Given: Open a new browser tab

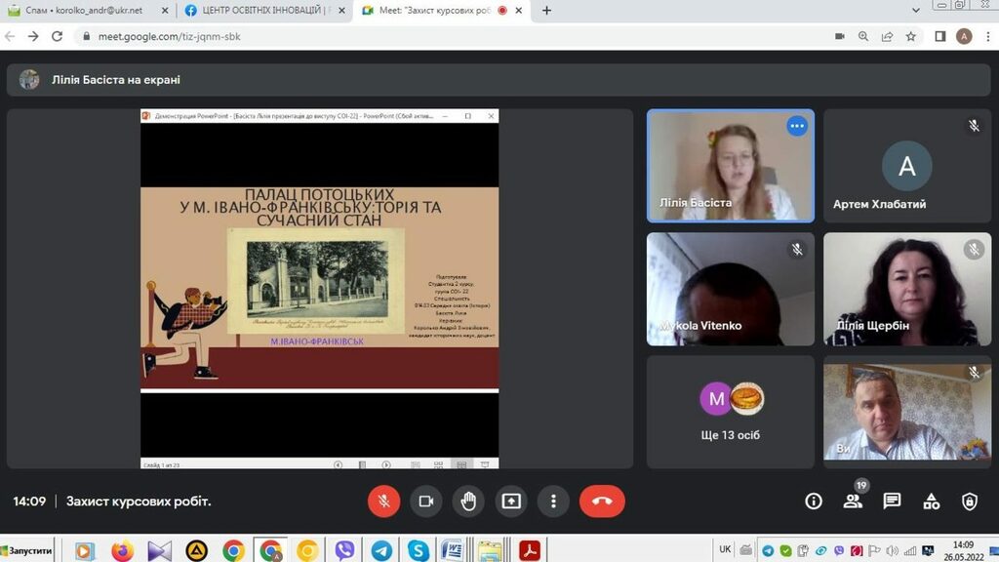Looking at the screenshot, I should 546,11.
